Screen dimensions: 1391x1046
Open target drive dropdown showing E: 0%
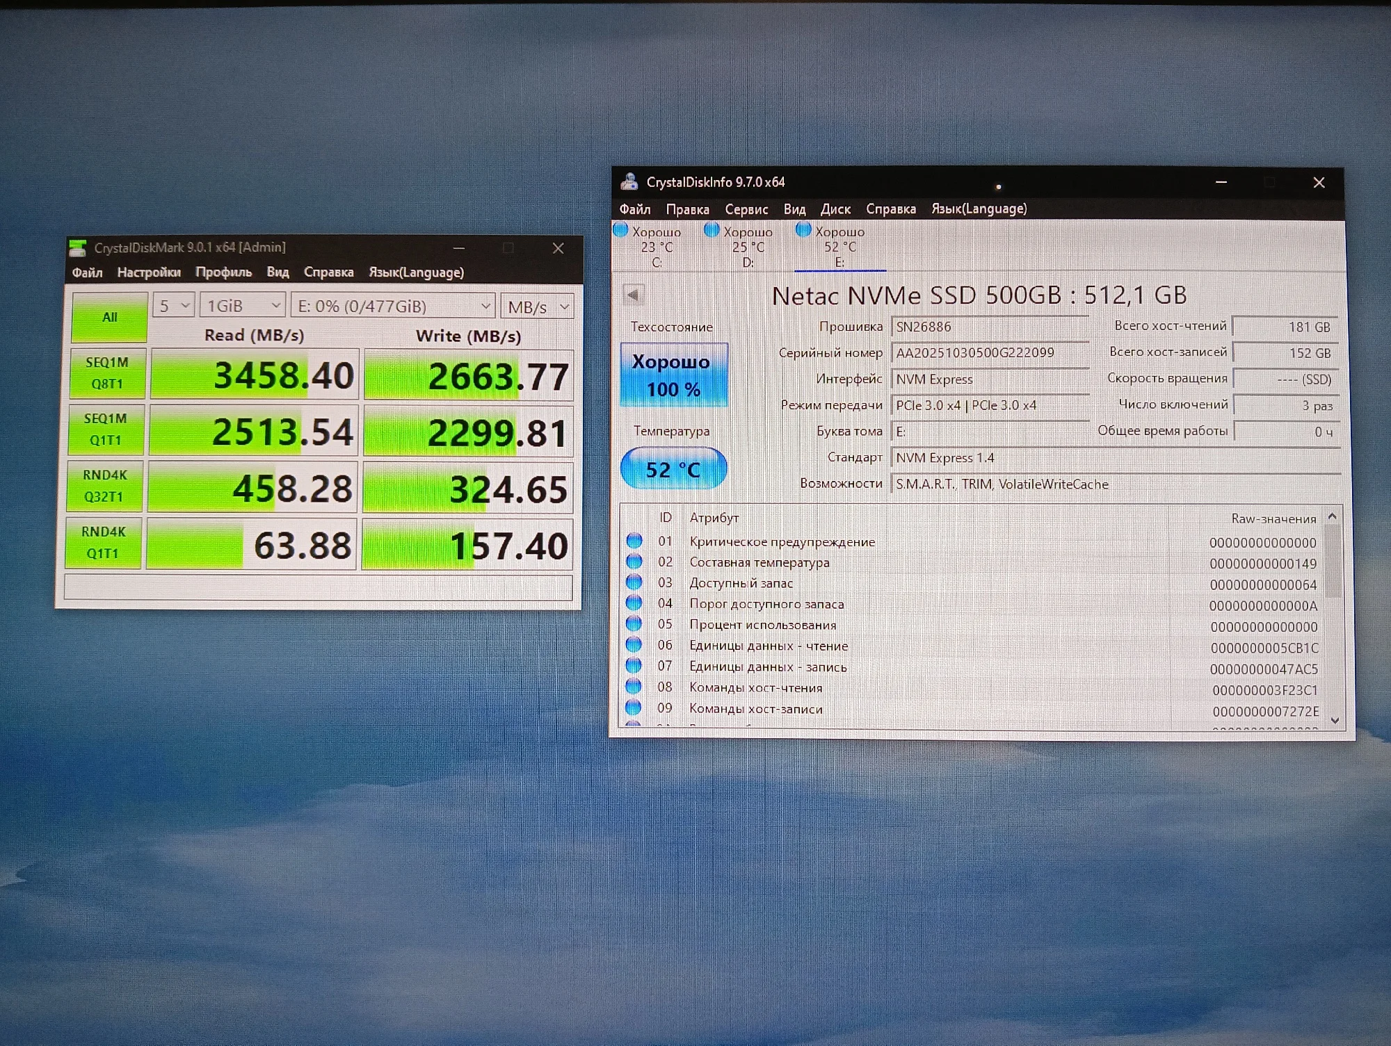[393, 307]
